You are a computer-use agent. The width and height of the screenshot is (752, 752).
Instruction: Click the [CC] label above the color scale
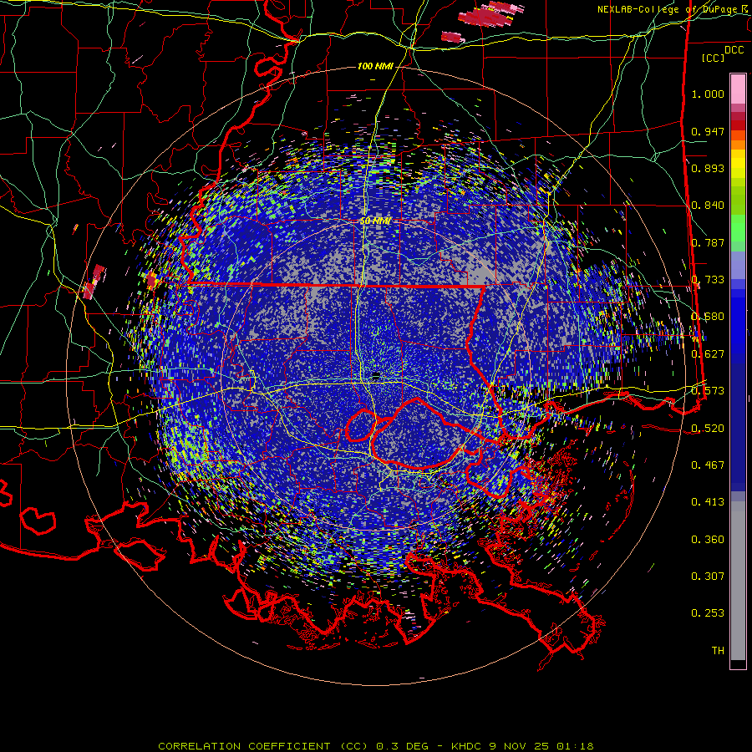click(x=714, y=58)
